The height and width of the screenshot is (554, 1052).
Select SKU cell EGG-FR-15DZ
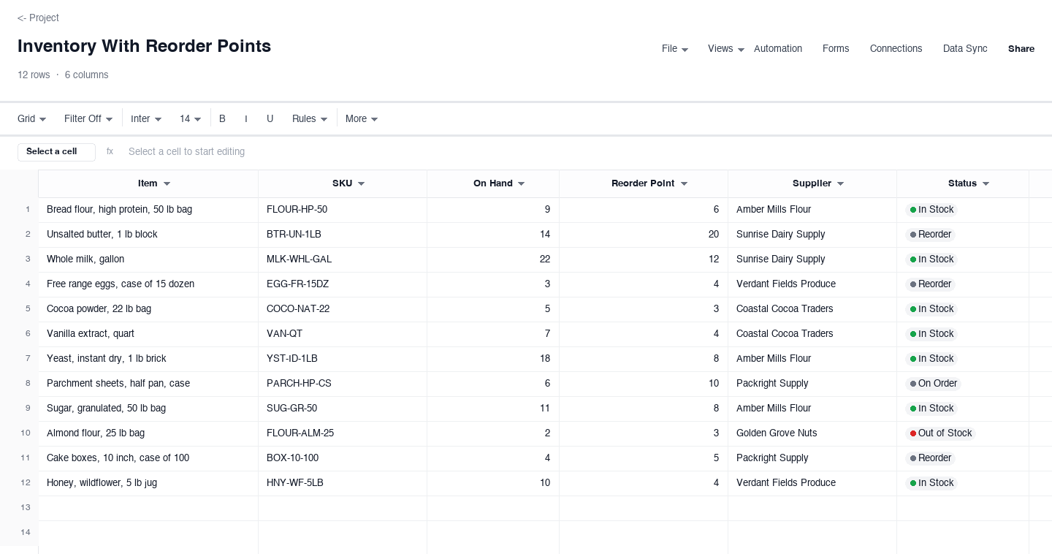[x=343, y=284]
